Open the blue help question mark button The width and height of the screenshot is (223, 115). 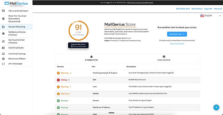coord(216,107)
